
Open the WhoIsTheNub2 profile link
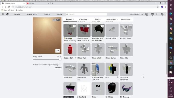point(136,14)
